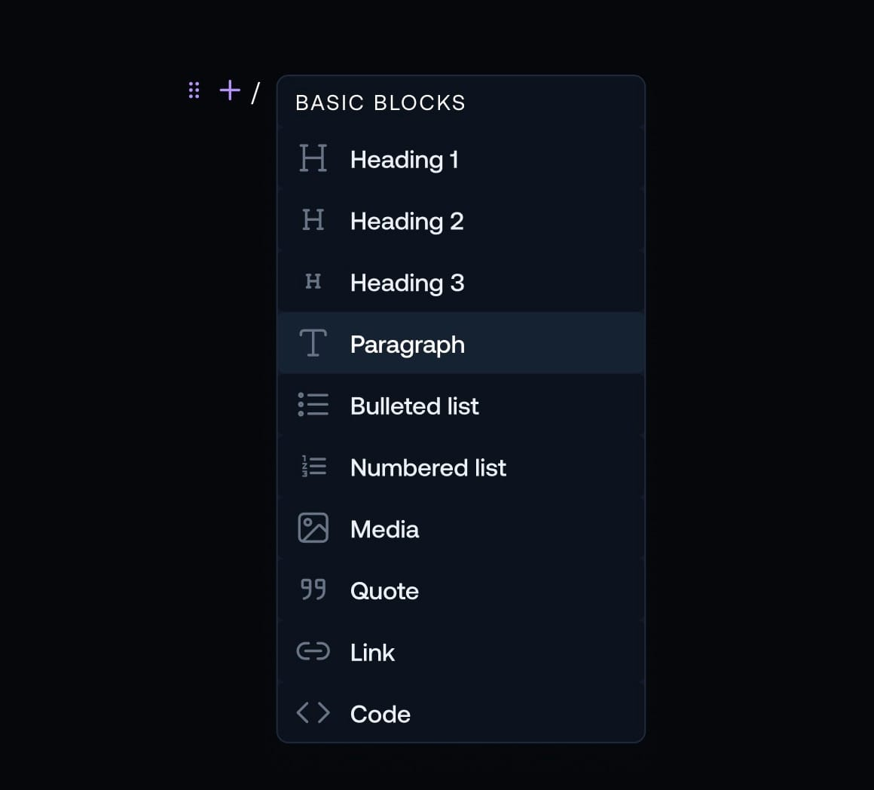The height and width of the screenshot is (790, 874).
Task: Insert a Bulleted list block
Action: [x=414, y=406]
